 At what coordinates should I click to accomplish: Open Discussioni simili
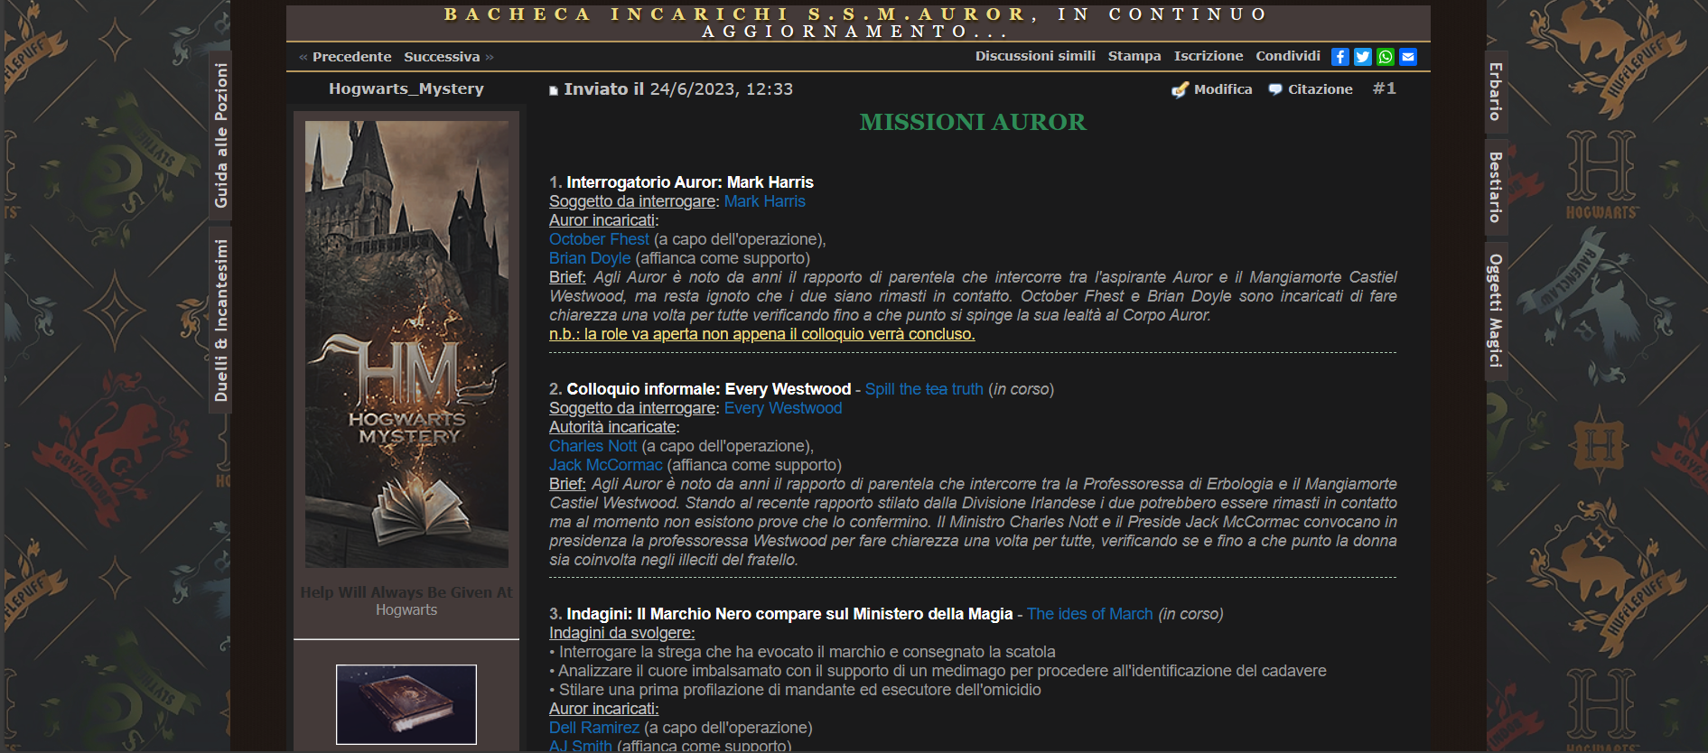1035,56
